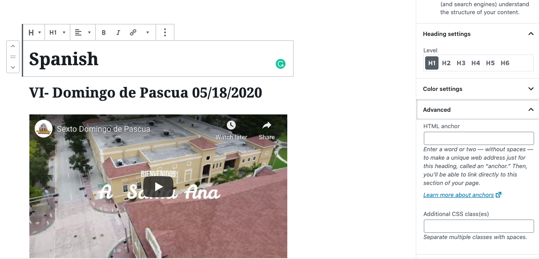Toggle bold formatting in the heading toolbar
The height and width of the screenshot is (259, 539).
[x=104, y=32]
